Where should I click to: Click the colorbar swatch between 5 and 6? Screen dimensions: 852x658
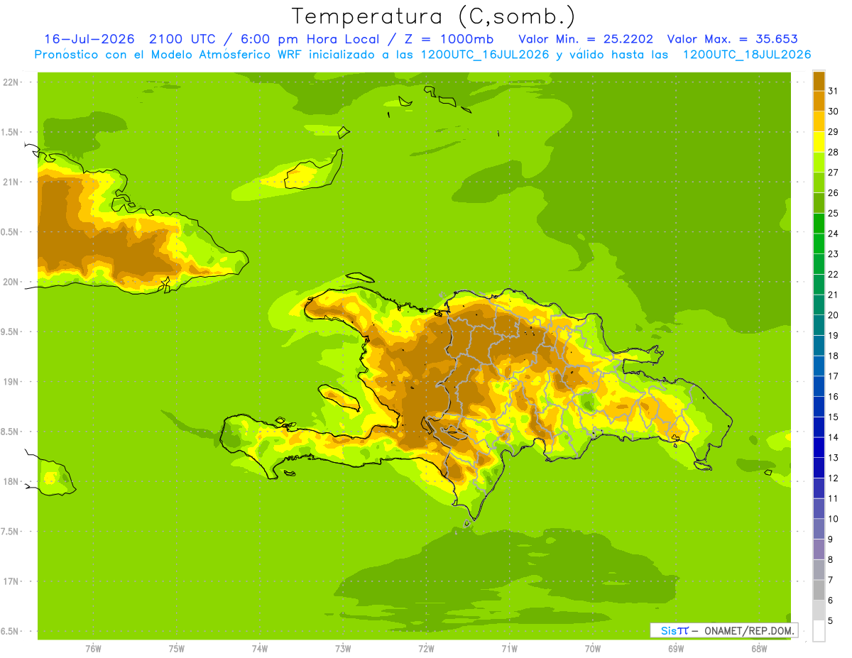click(819, 610)
